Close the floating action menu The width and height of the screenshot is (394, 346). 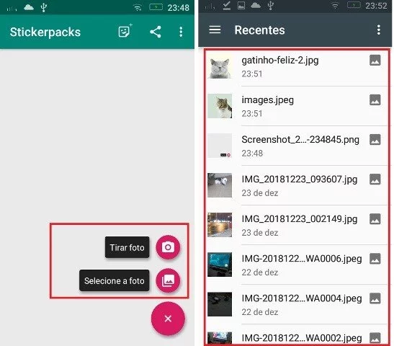[168, 319]
